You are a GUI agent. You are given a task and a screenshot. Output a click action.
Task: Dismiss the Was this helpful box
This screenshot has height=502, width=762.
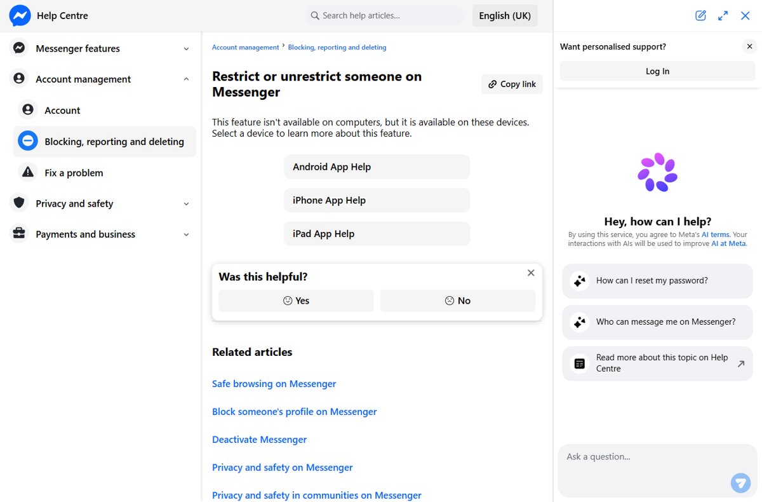(531, 273)
